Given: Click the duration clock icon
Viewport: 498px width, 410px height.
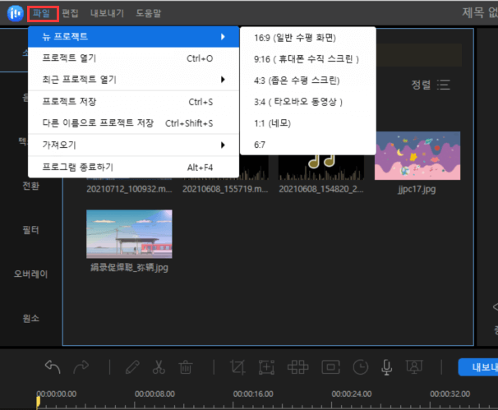Looking at the screenshot, I should click(361, 367).
